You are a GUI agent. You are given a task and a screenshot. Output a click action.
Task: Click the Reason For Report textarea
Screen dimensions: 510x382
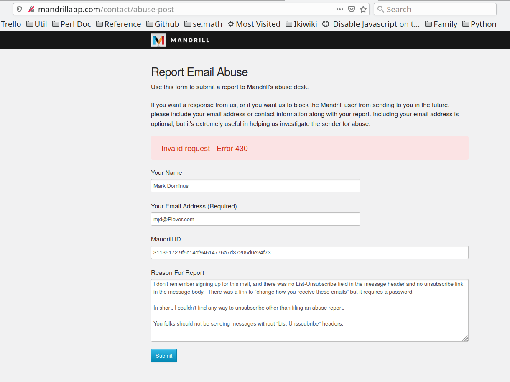coord(310,310)
